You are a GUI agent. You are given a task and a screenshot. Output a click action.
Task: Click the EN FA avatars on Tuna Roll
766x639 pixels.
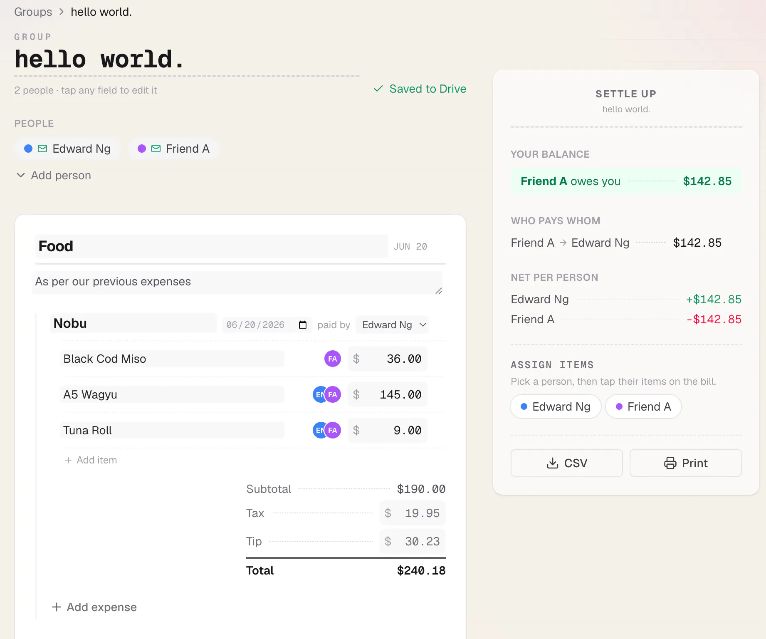327,430
